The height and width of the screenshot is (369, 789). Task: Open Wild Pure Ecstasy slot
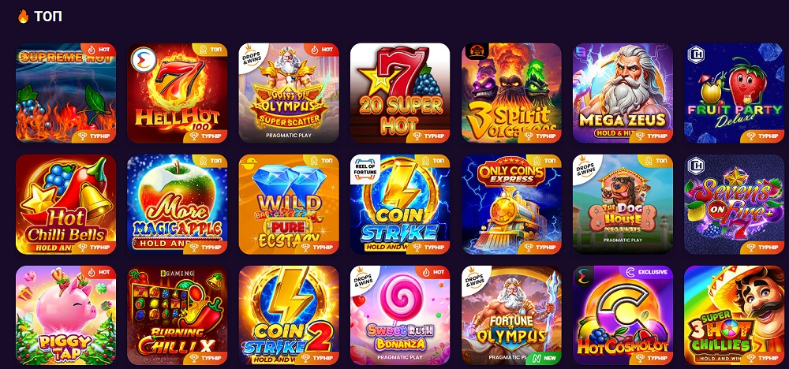pyautogui.click(x=289, y=204)
